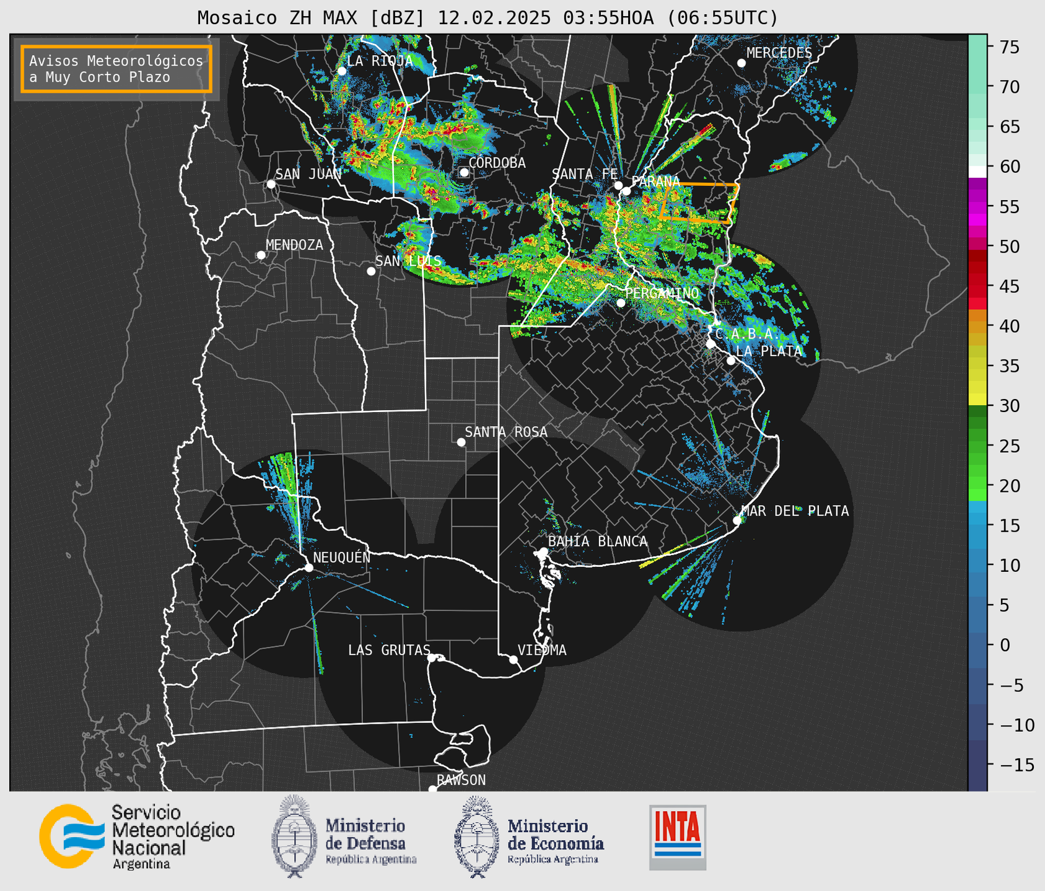Click the Ministerio de Defensa emblem
1045x891 pixels.
(294, 836)
